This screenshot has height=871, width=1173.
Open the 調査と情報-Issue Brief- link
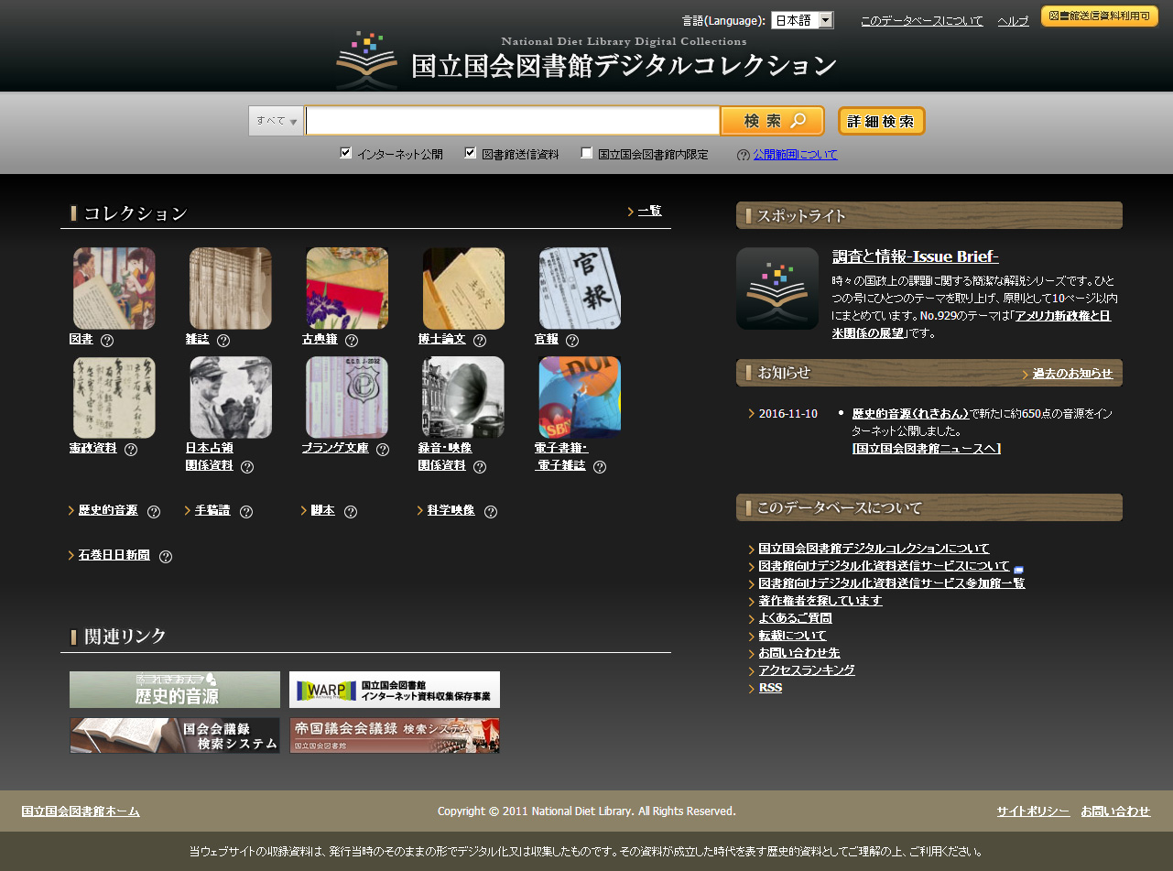pyautogui.click(x=916, y=256)
